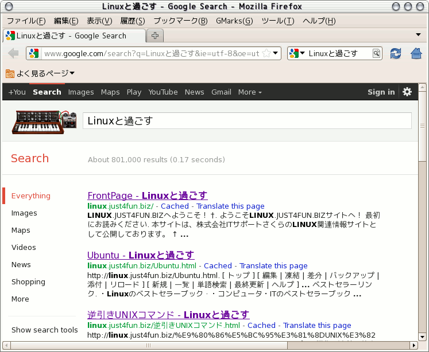
Task: Click the back arrow navigation button
Action: [x=13, y=53]
